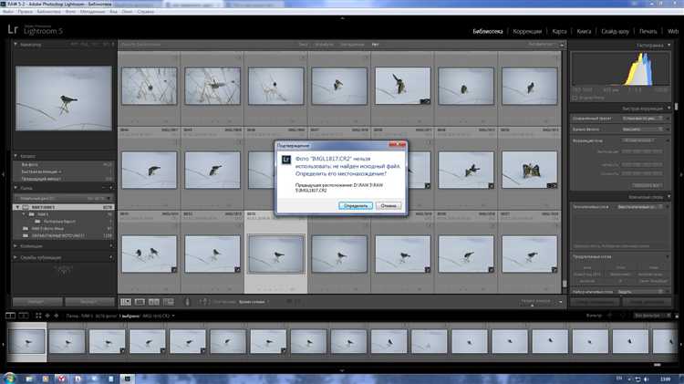684x384 pixels.
Task: Open the toolbar content dropdown arrow
Action: click(x=561, y=302)
